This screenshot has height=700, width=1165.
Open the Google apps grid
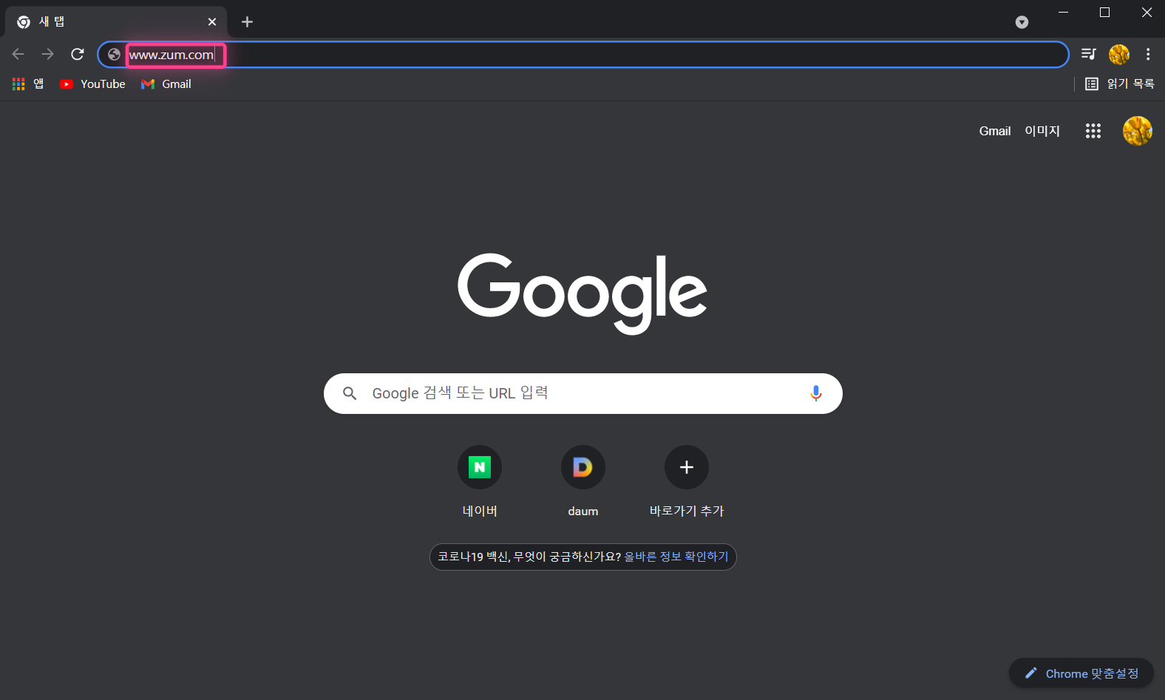(x=1093, y=131)
